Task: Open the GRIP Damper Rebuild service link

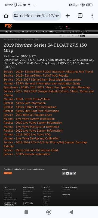Action: pyautogui.click(x=49, y=93)
